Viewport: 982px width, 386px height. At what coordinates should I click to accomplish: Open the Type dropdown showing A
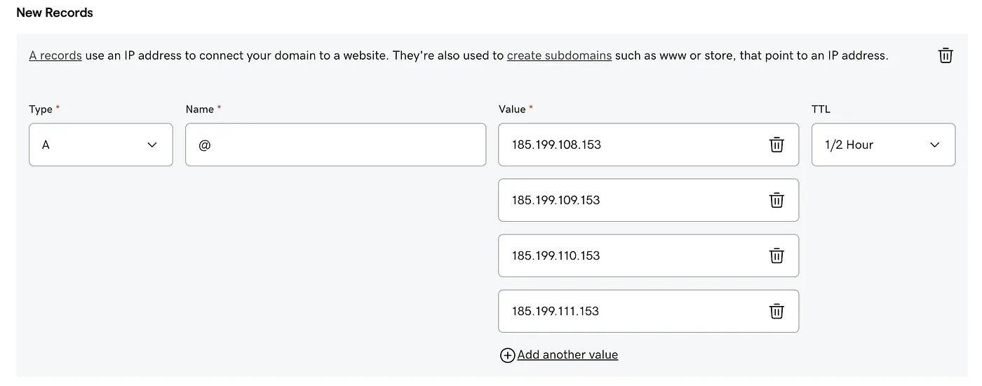[x=100, y=145]
